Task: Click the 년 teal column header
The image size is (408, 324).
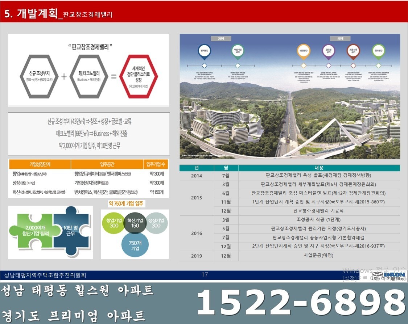Action: pyautogui.click(x=197, y=168)
